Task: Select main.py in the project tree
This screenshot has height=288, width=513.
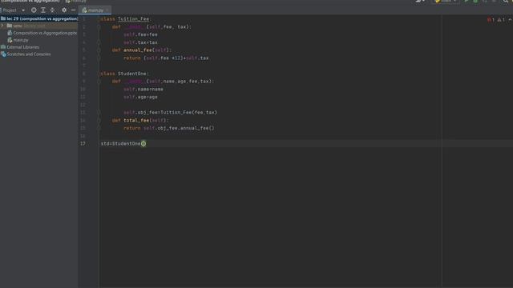Action: click(18, 40)
